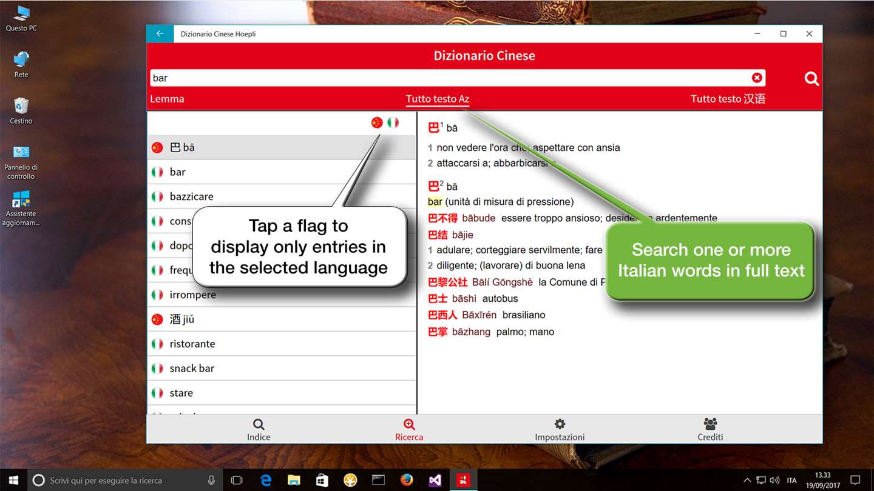This screenshot has width=874, height=491.
Task: Click the taskbar microphone icon
Action: coord(211,480)
